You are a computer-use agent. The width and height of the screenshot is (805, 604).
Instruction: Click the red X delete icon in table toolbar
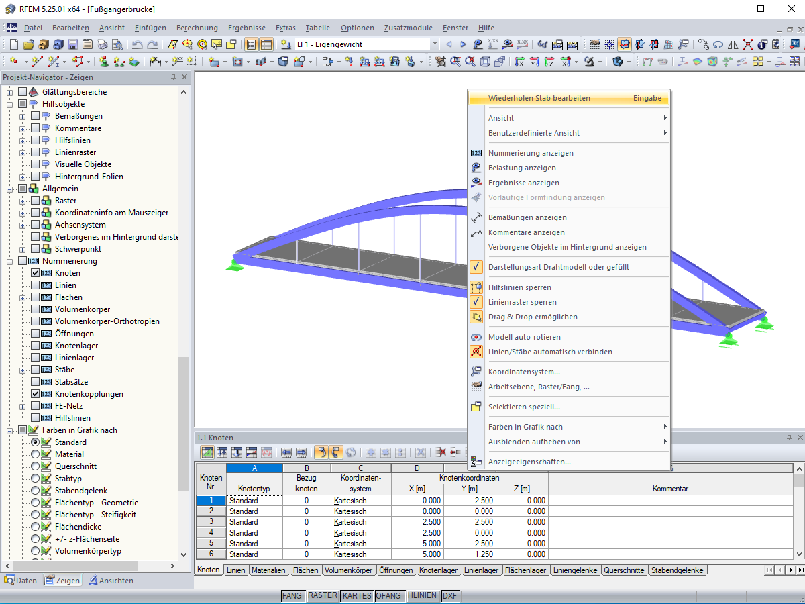pos(441,452)
